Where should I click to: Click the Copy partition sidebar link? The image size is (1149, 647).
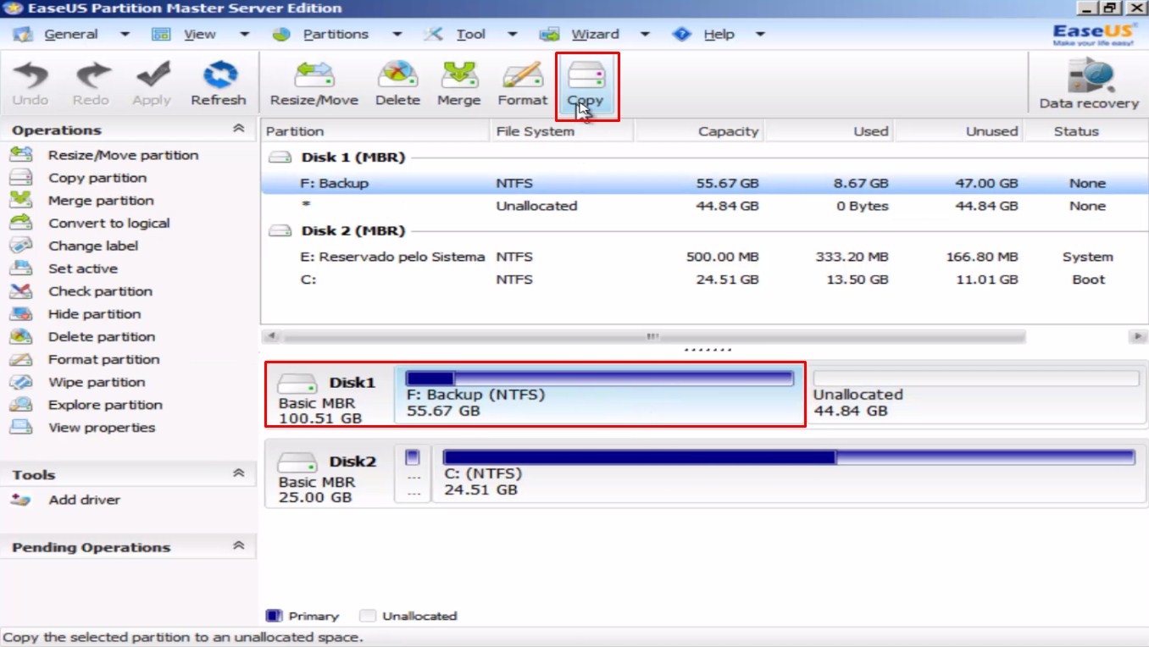(x=97, y=178)
